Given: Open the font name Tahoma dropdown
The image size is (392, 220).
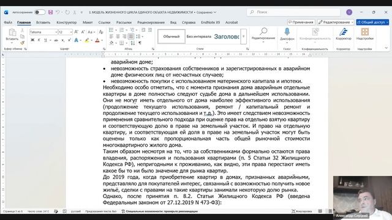Looking at the screenshot, I should [56, 32].
